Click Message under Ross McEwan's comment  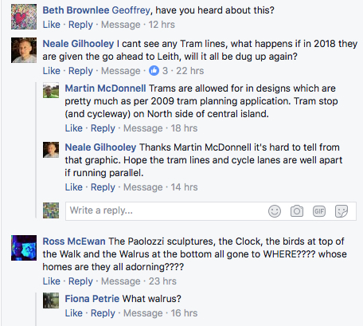120,281
